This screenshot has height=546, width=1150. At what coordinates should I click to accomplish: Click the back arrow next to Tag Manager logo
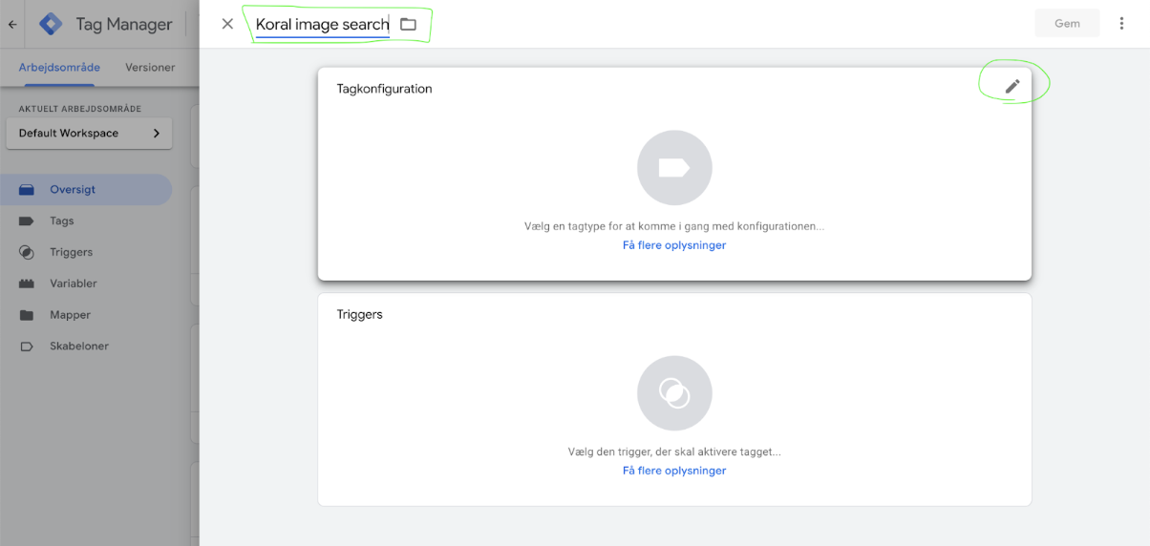click(x=12, y=25)
